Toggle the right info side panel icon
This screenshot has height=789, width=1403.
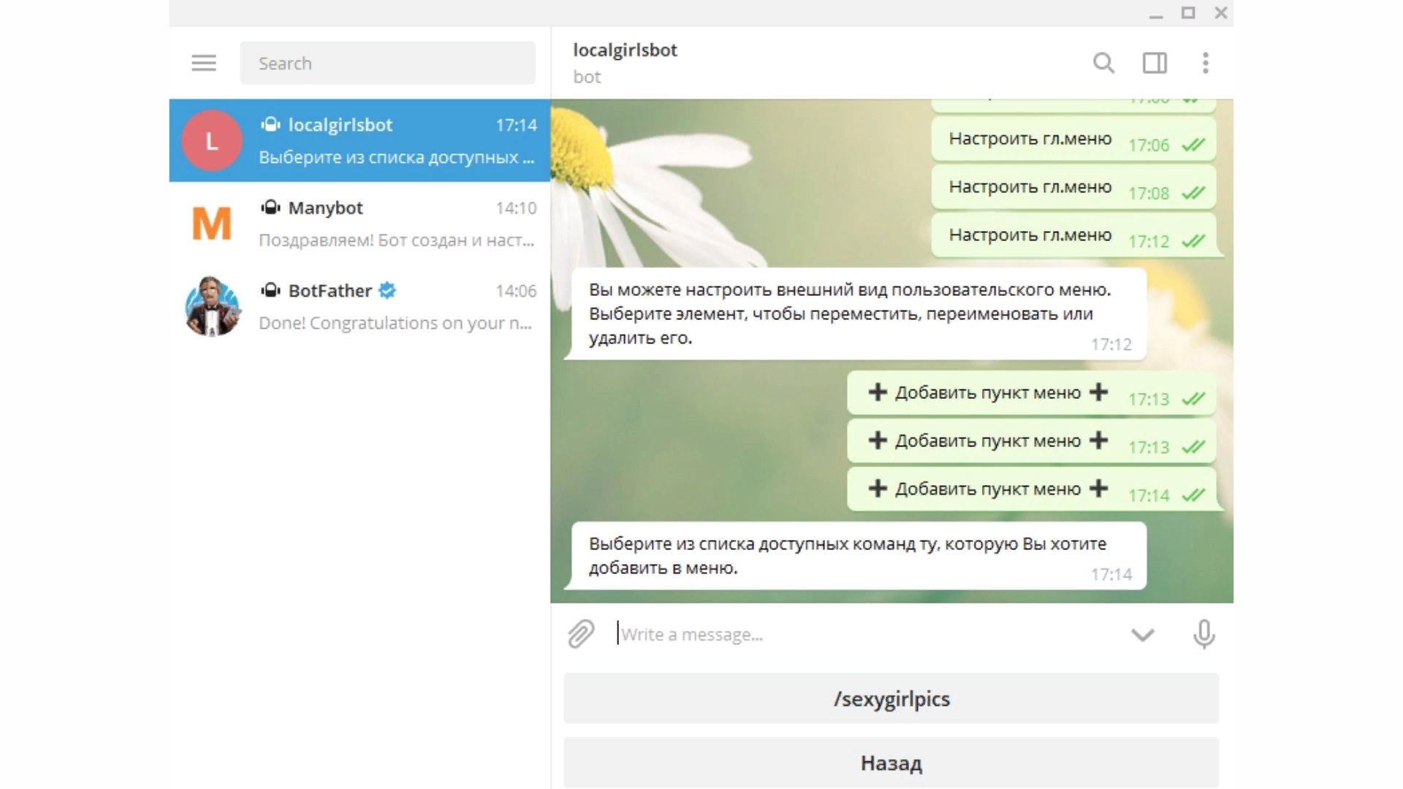point(1155,64)
